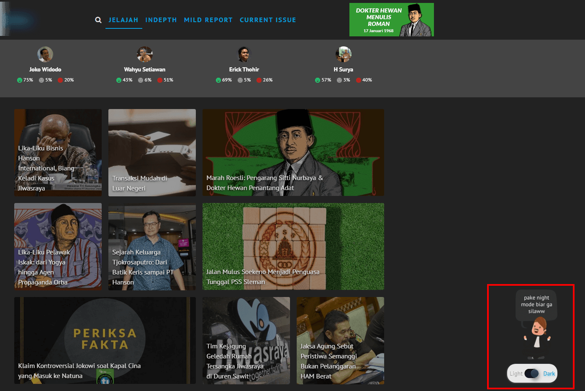585x391 pixels.
Task: Select the Light theme label
Action: tap(516, 374)
